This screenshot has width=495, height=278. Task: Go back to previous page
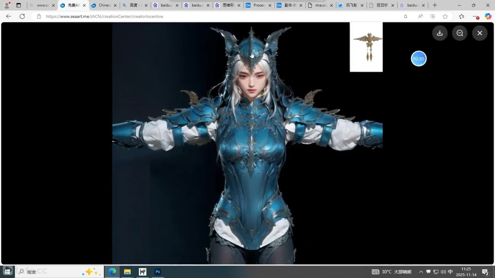click(9, 16)
